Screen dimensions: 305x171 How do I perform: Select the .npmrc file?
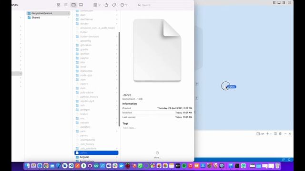tap(96, 84)
